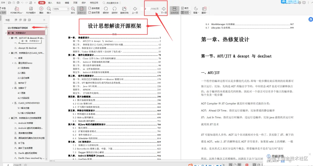Switch to the 特色应用 ribbon tab

94,3
